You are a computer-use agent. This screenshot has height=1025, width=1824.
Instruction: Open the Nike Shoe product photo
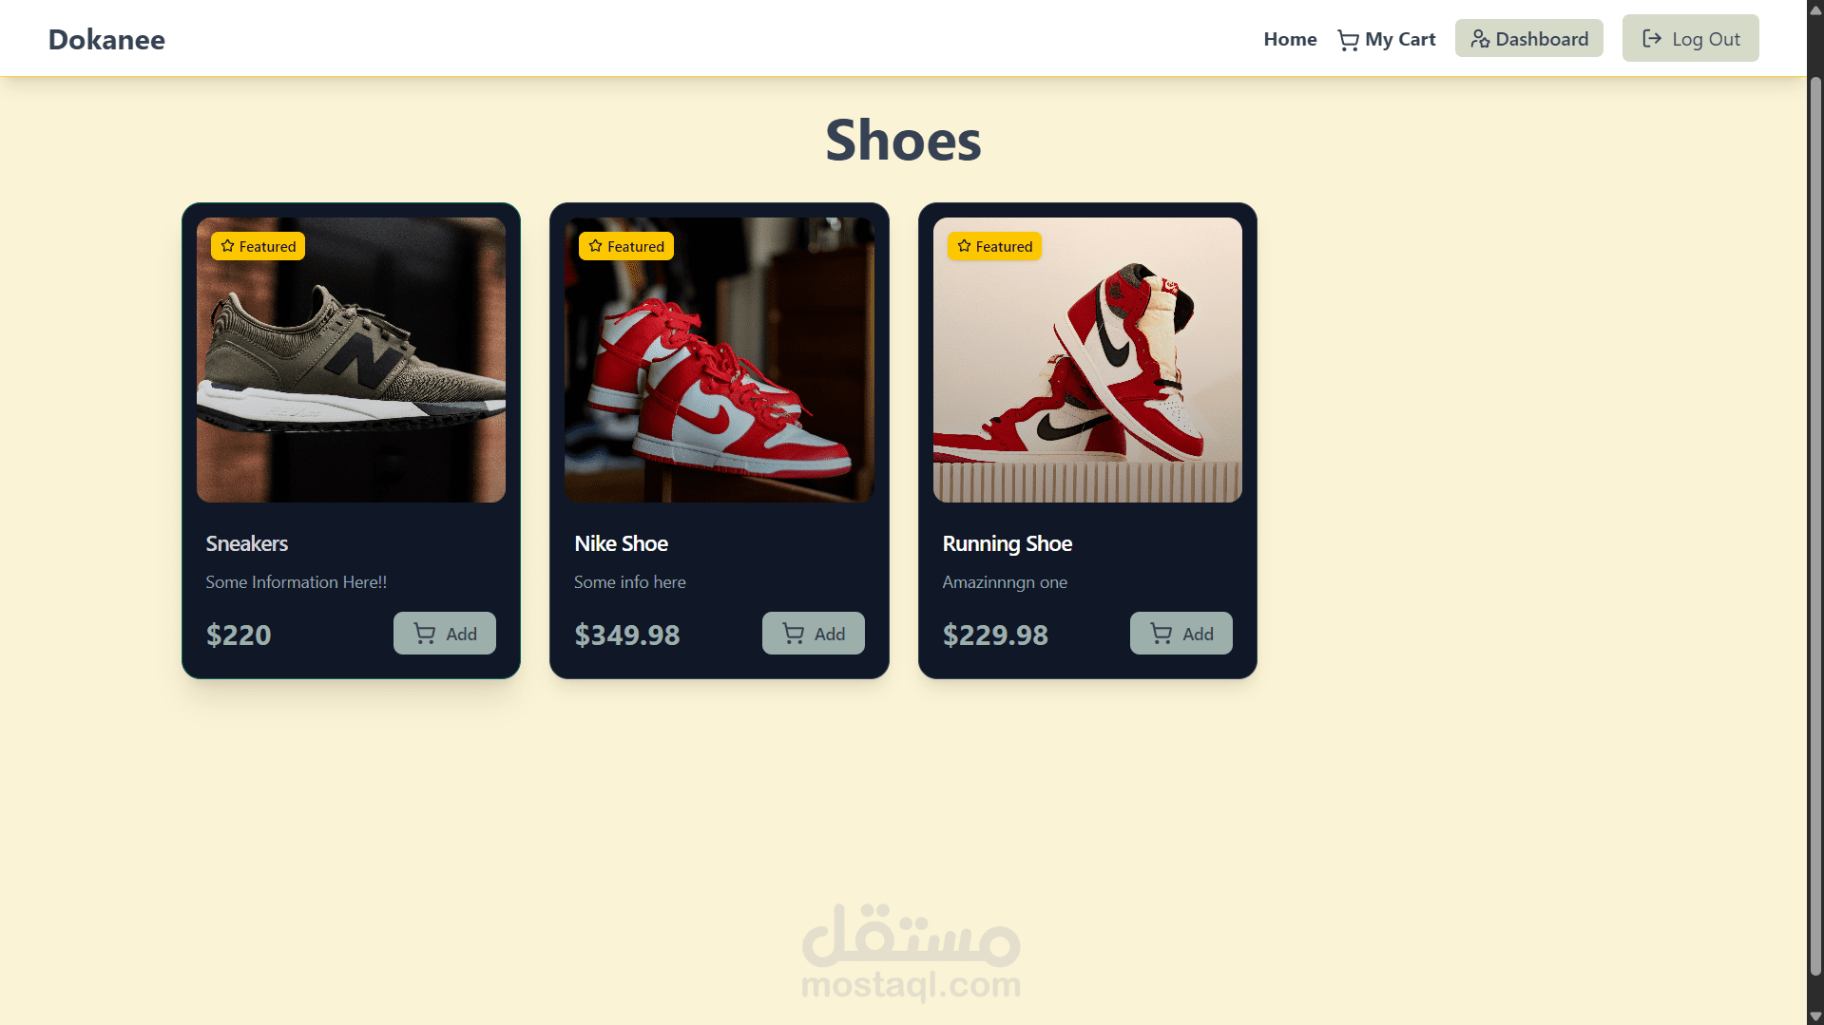point(719,360)
